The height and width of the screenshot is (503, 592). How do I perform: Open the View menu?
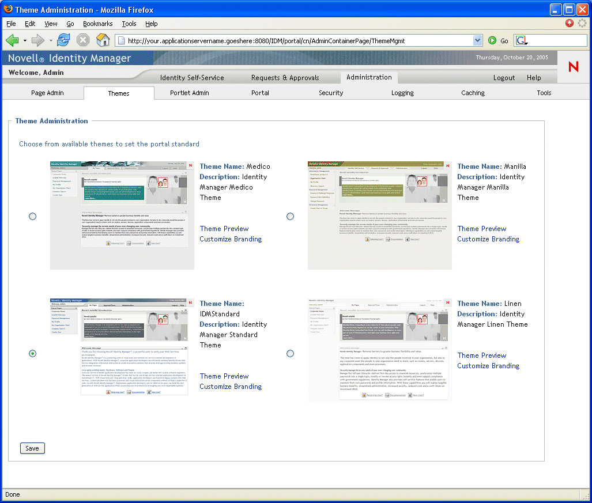tap(51, 24)
